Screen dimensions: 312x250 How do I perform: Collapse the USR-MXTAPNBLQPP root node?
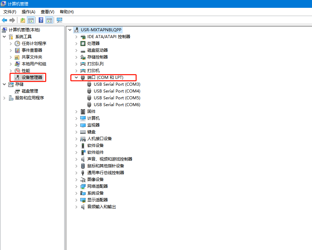click(70, 30)
